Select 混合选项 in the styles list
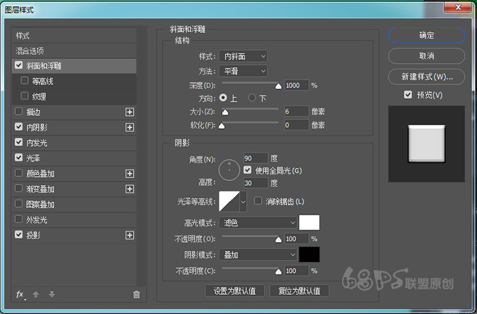The width and height of the screenshot is (477, 314). tap(30, 51)
